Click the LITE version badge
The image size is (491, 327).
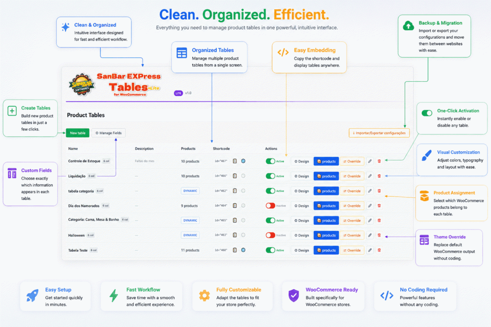click(x=178, y=93)
